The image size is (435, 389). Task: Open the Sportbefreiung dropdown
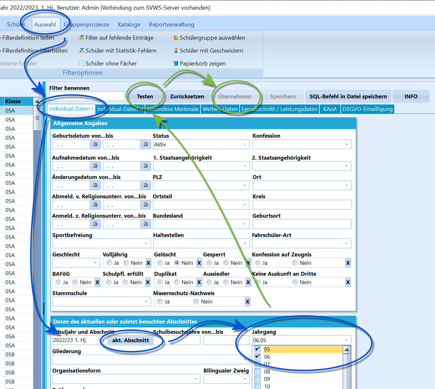(x=146, y=244)
